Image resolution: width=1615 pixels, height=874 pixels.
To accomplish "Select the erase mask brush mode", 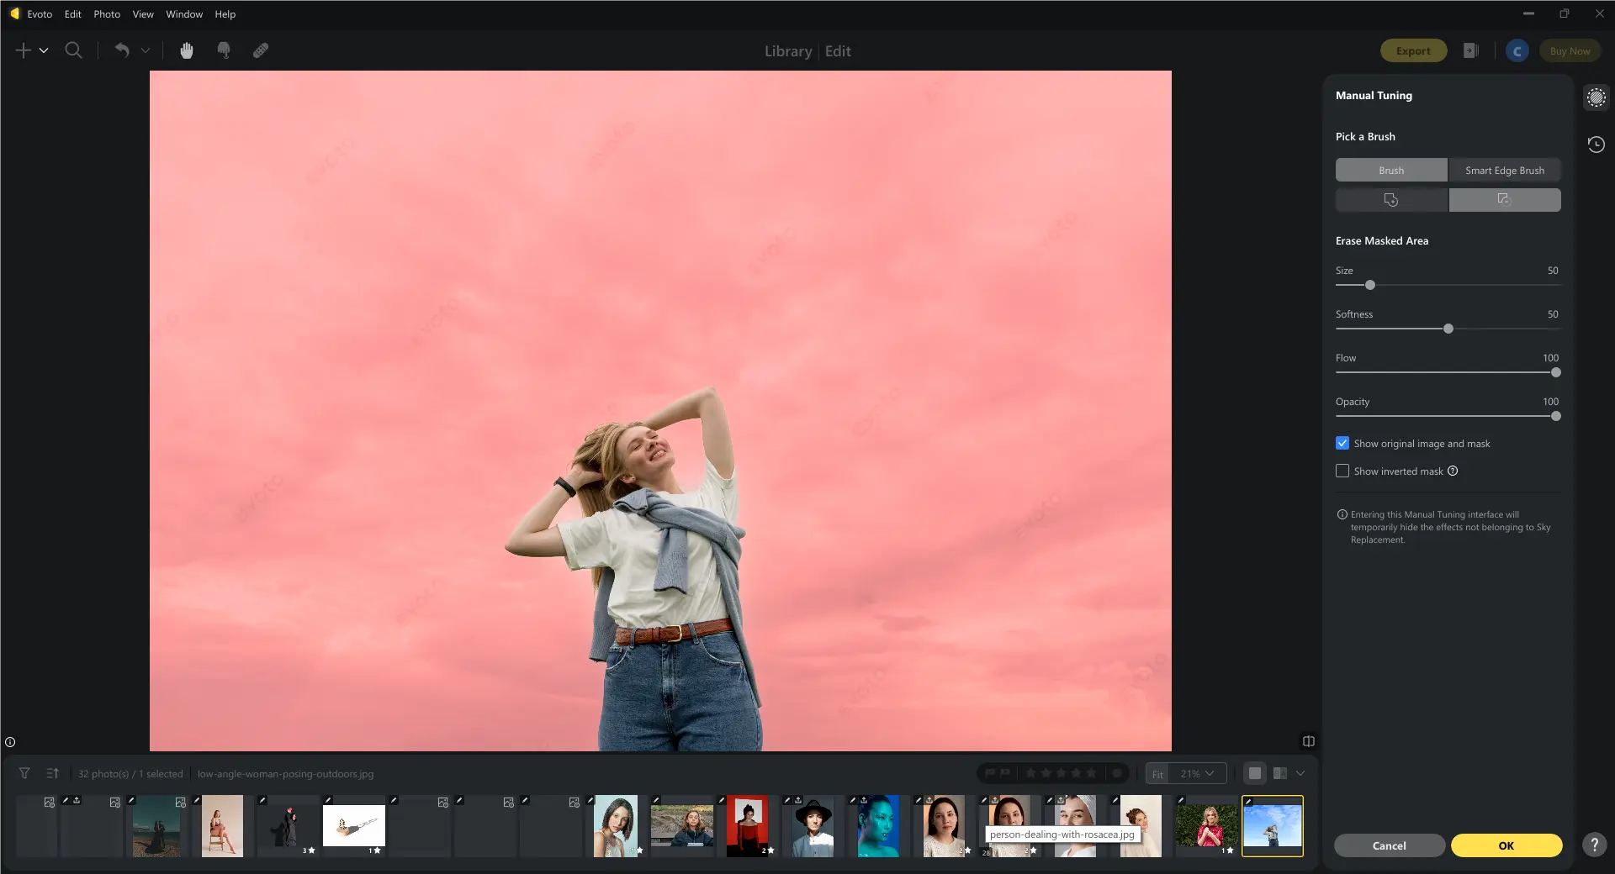I will coord(1504,200).
